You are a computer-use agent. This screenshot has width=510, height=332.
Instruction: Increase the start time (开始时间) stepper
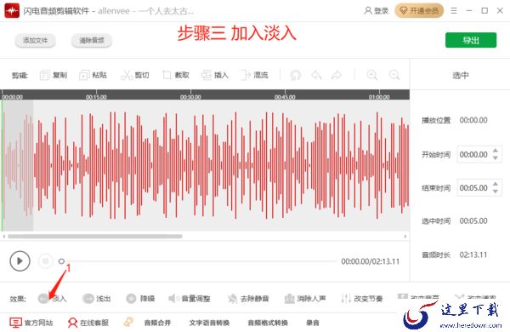tap(495, 151)
